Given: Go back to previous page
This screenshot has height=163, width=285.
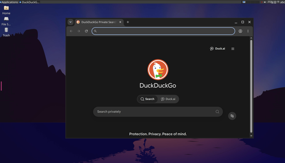Looking at the screenshot, I should tap(71, 31).
